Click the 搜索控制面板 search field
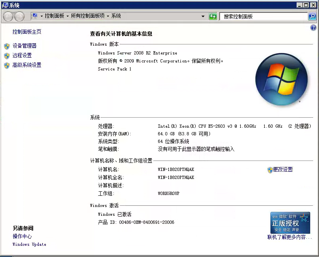319x257 pixels. 264,16
